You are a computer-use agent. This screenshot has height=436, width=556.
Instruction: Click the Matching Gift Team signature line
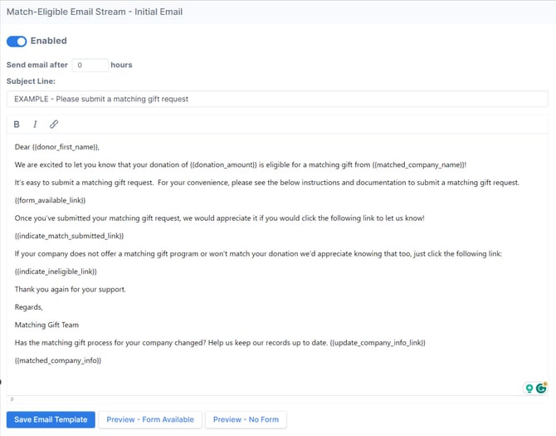tap(47, 325)
